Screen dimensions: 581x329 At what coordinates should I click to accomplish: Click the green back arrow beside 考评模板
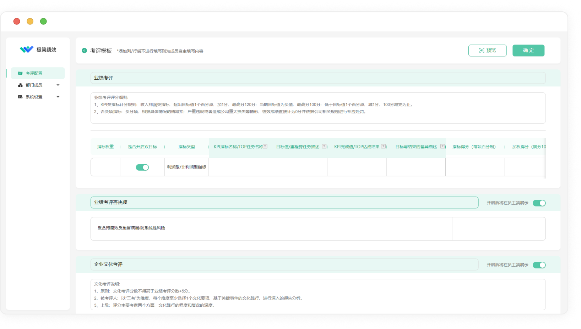coord(84,51)
